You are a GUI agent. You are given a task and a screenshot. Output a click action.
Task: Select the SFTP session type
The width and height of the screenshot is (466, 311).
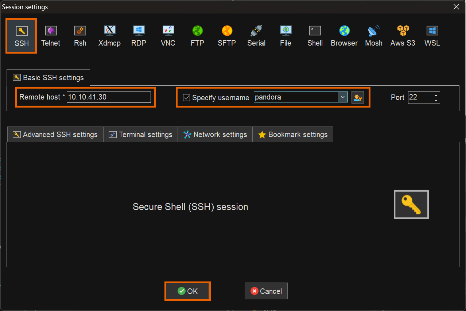pyautogui.click(x=227, y=36)
